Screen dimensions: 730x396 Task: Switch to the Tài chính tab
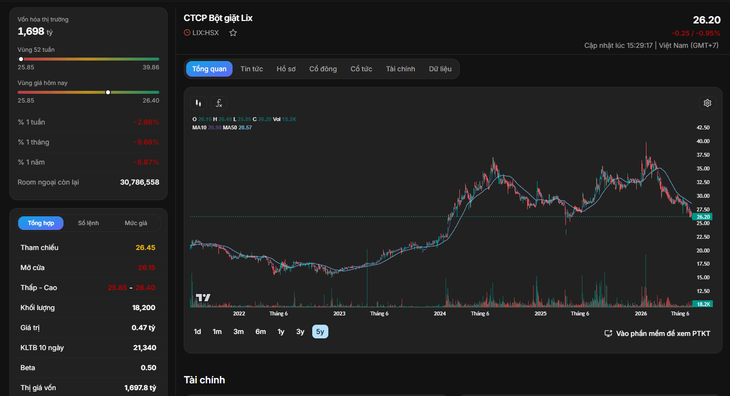[400, 69]
